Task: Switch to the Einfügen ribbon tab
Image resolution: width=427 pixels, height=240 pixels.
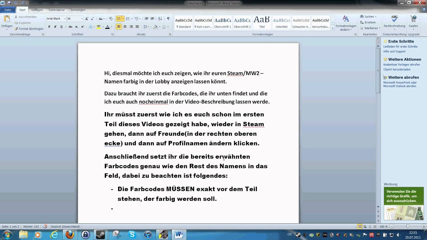Action: click(x=37, y=10)
